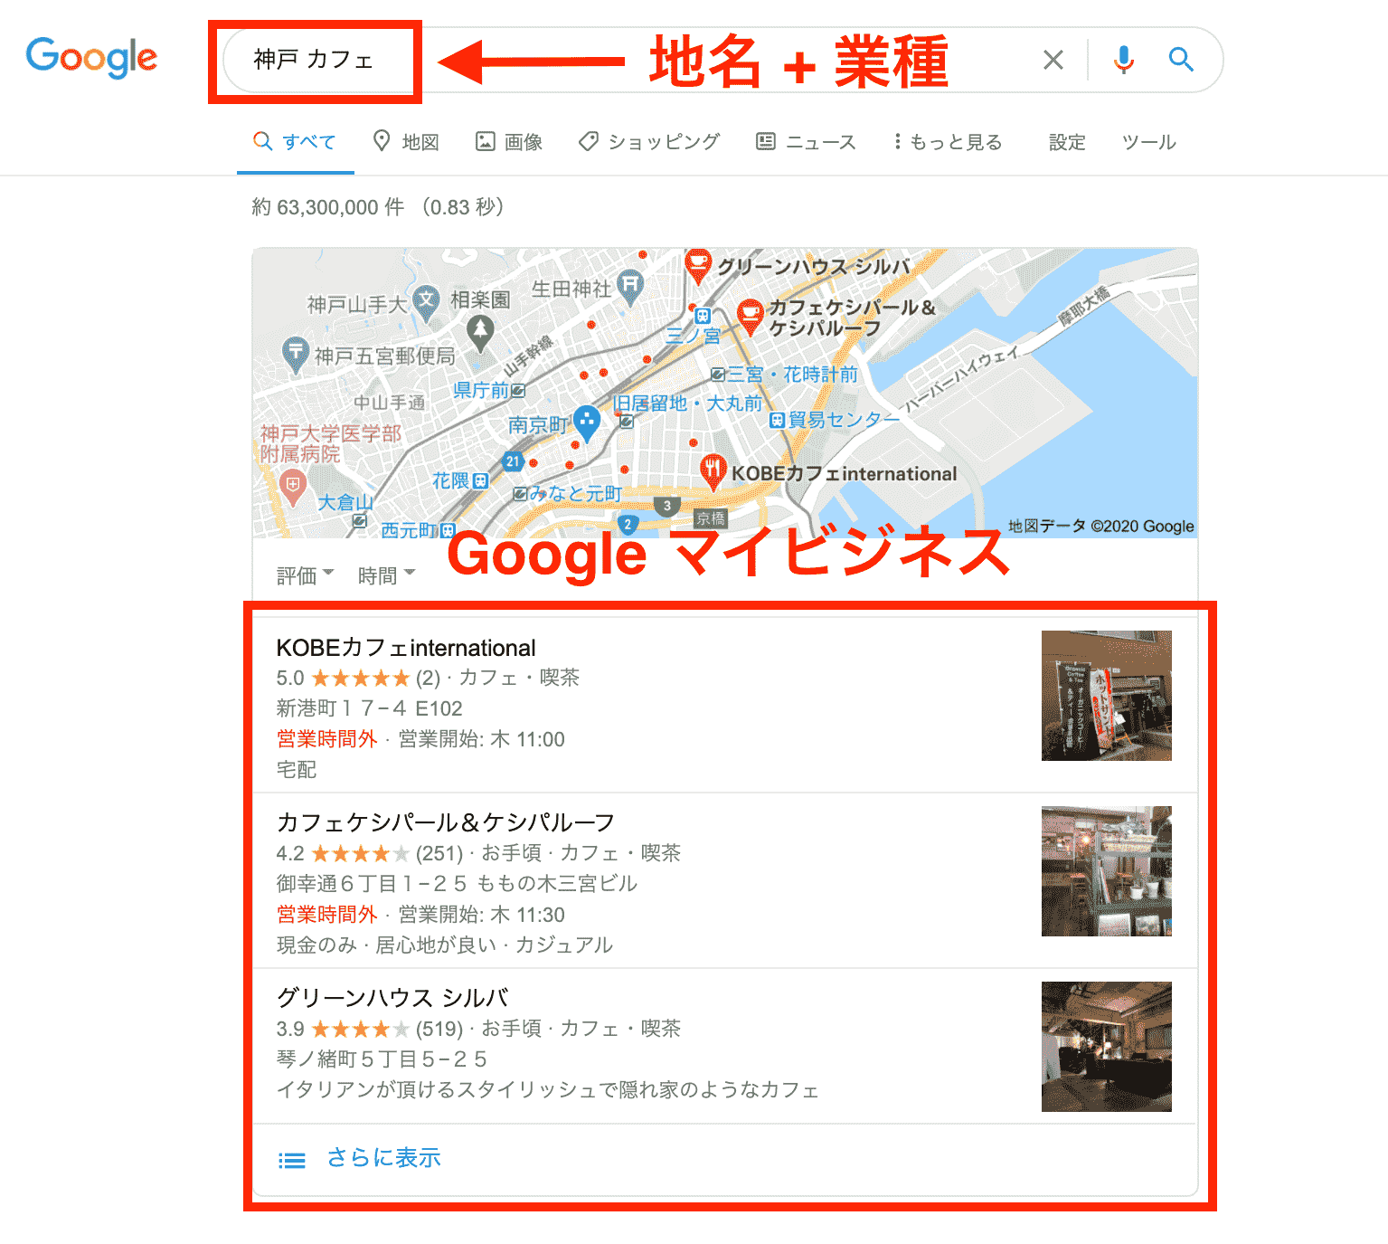Click the カフェケシパール map pin
1388x1244 pixels.
coord(750,317)
